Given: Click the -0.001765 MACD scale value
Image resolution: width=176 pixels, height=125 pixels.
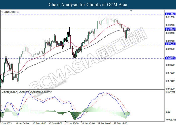Looking at the screenshot, I should tap(171, 120).
